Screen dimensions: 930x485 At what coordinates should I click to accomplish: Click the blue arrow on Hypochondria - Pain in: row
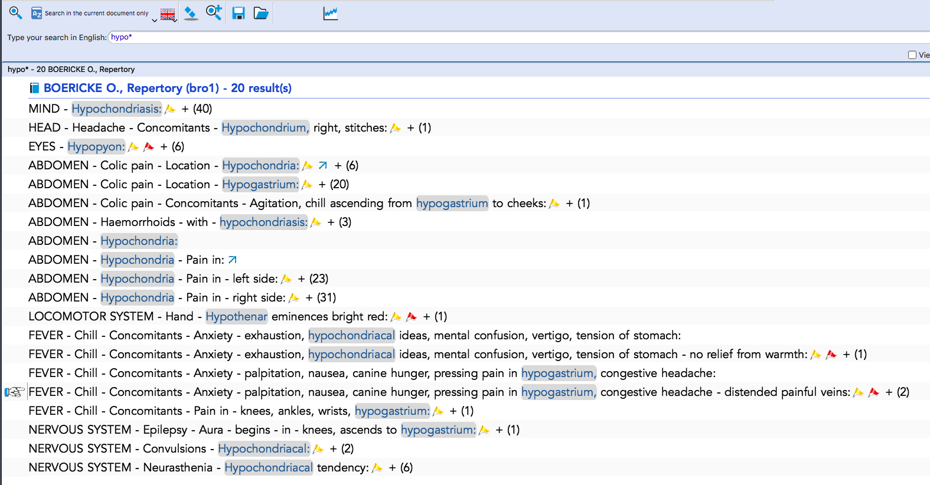pos(233,260)
